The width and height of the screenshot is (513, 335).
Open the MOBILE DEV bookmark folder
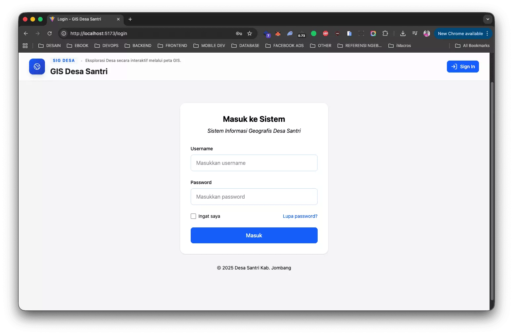[209, 46]
